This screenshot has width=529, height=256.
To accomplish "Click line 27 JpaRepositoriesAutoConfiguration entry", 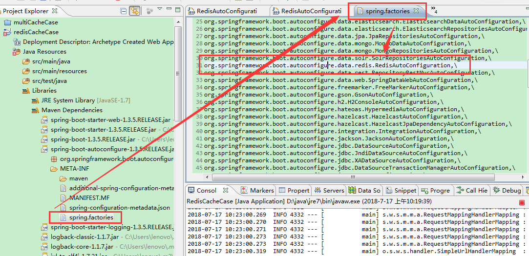I will [344, 36].
